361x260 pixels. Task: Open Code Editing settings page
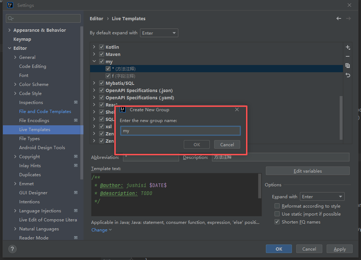[33, 66]
